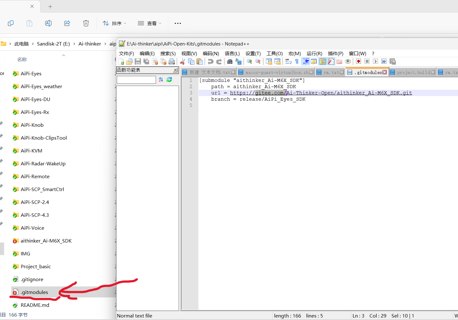Click the Print toolbar icon
Viewport: 458px width, 320px height.
[x=172, y=61]
